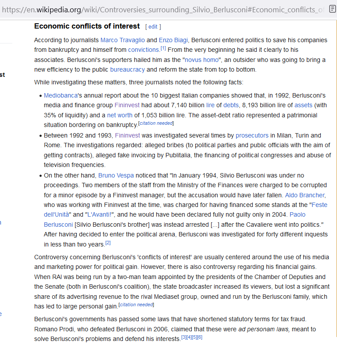Jump to footnote reference 1
337x348 pixels.
pyautogui.click(x=163, y=48)
